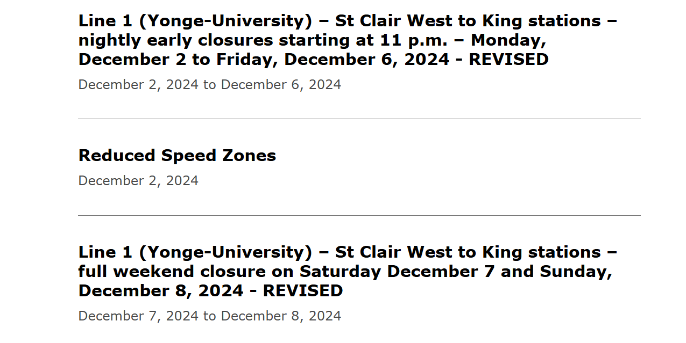Click the date under Reduced Speed Zones

pyautogui.click(x=138, y=181)
